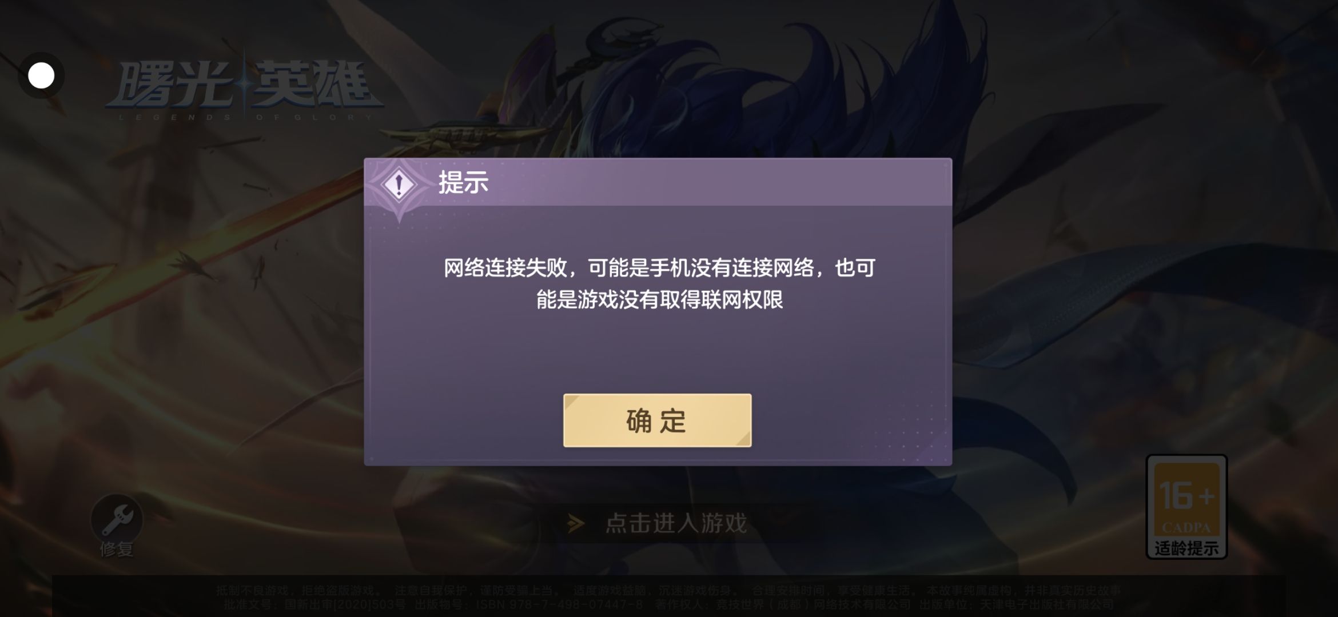Click the LEGENDS OF GLORY subtitle
This screenshot has height=617, width=1338.
[x=246, y=117]
